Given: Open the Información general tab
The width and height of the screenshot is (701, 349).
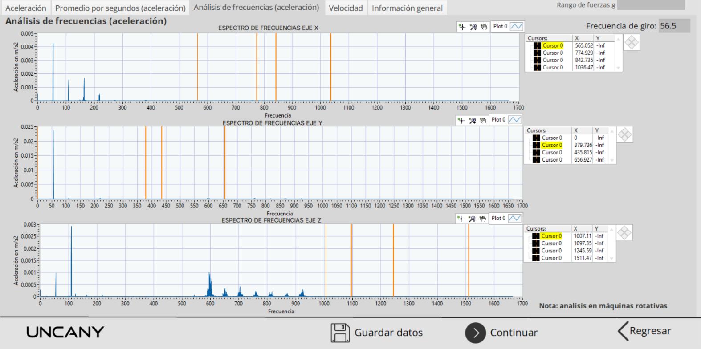Looking at the screenshot, I should [407, 8].
